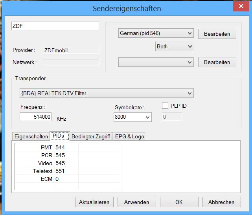Open the Symbolrate 8000 dropdown
The height and width of the screenshot is (215, 252).
[x=132, y=117]
